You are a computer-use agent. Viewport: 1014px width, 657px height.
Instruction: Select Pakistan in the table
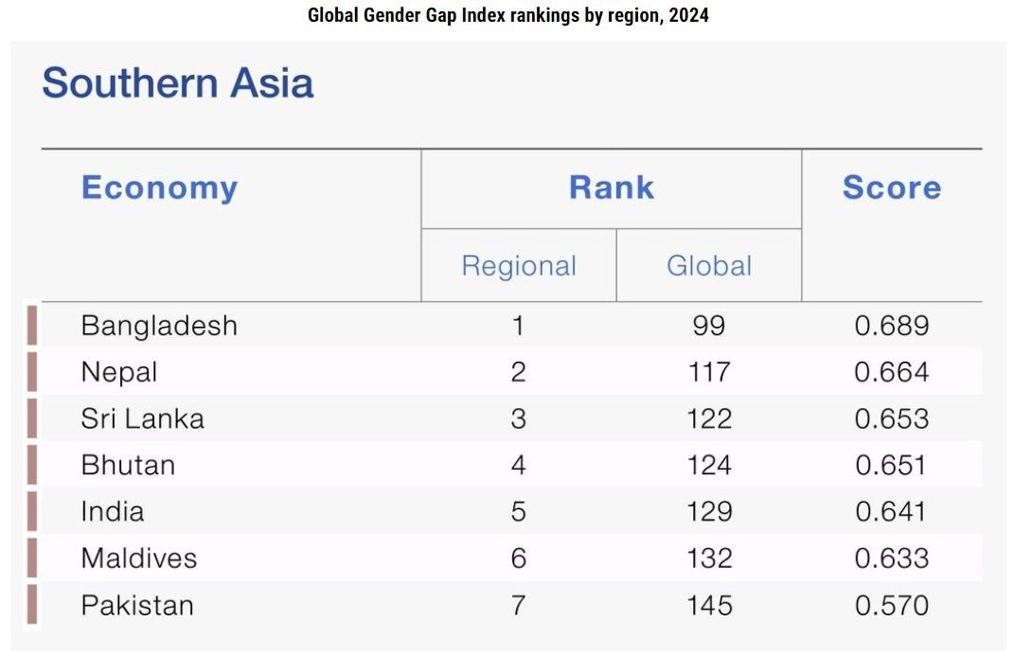click(137, 606)
